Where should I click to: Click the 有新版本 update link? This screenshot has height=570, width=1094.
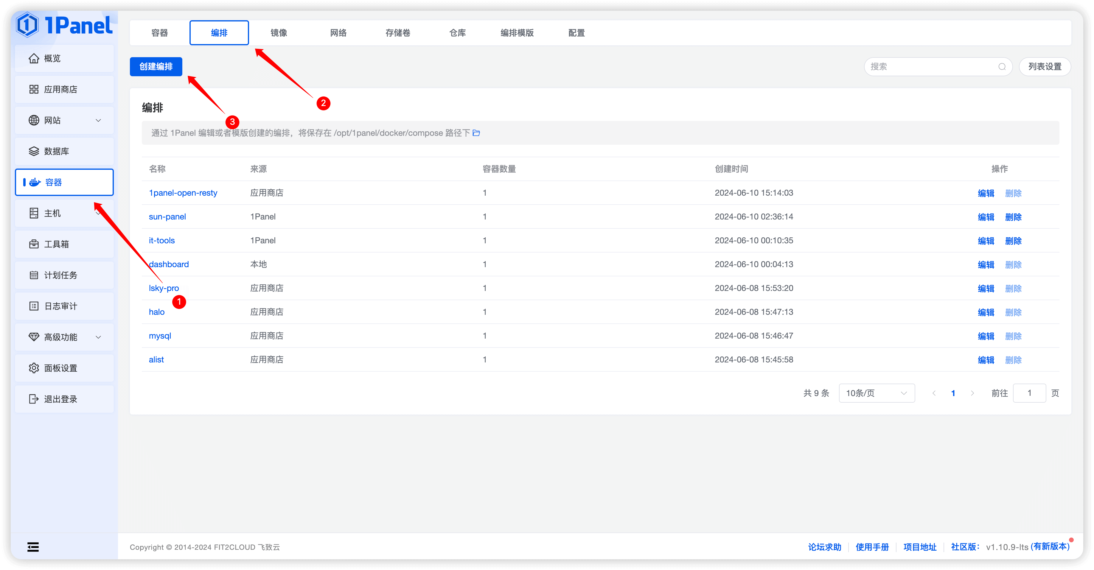pos(1050,546)
